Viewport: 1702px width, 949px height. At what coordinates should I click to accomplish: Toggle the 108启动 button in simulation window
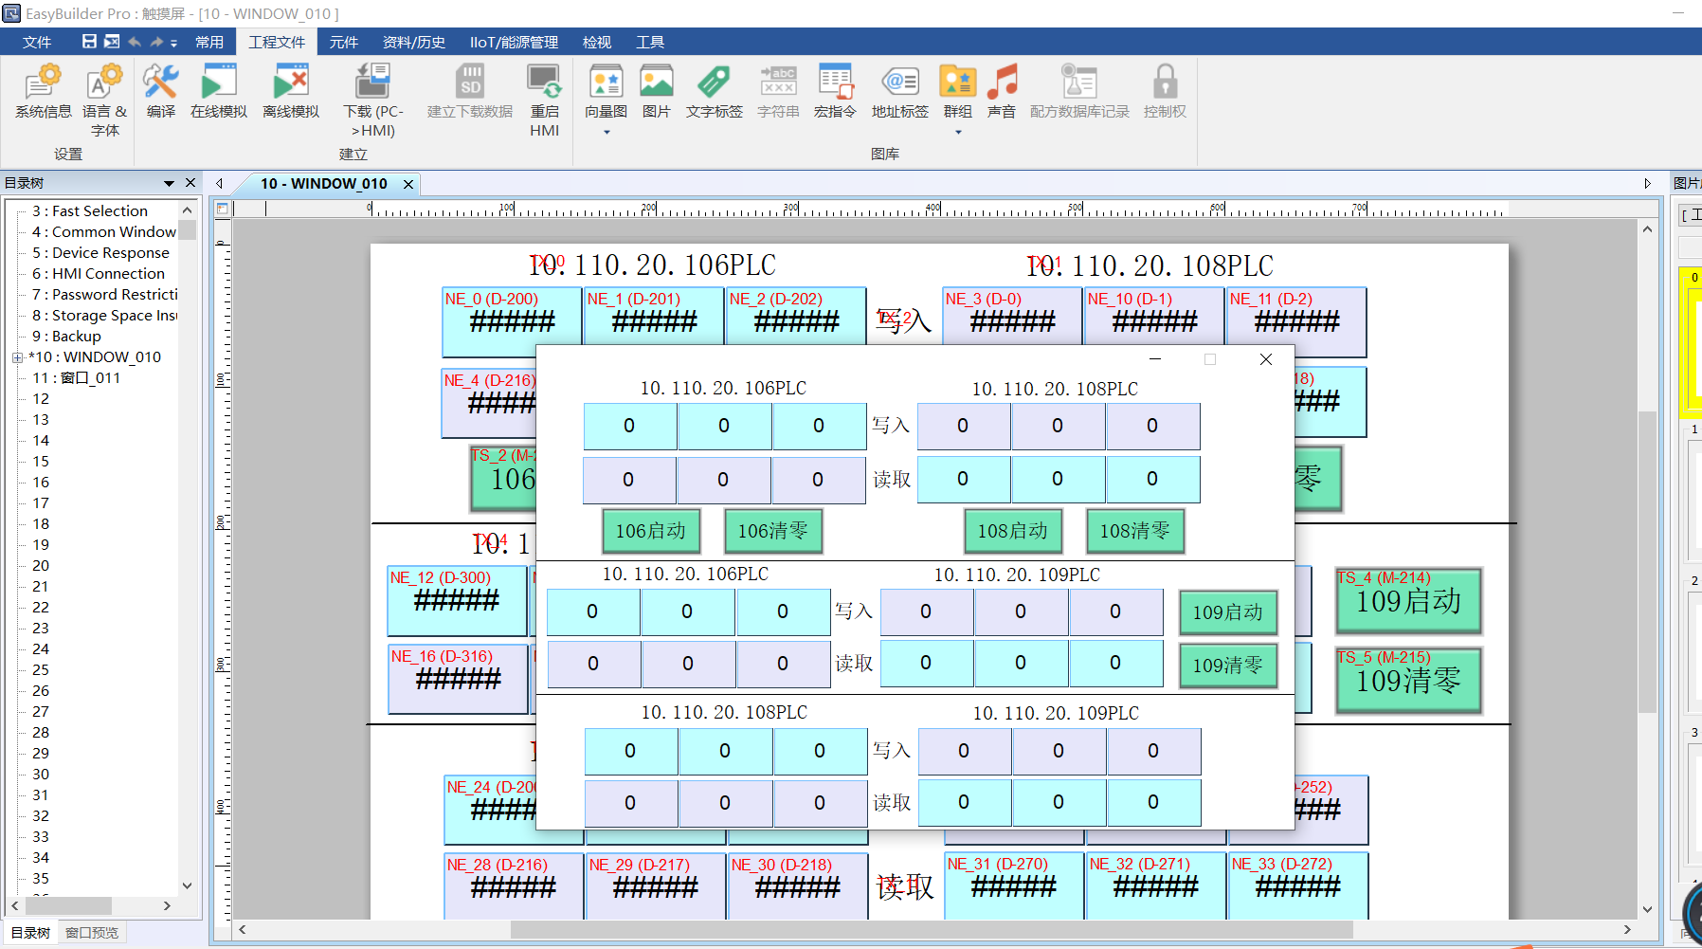tap(1012, 531)
